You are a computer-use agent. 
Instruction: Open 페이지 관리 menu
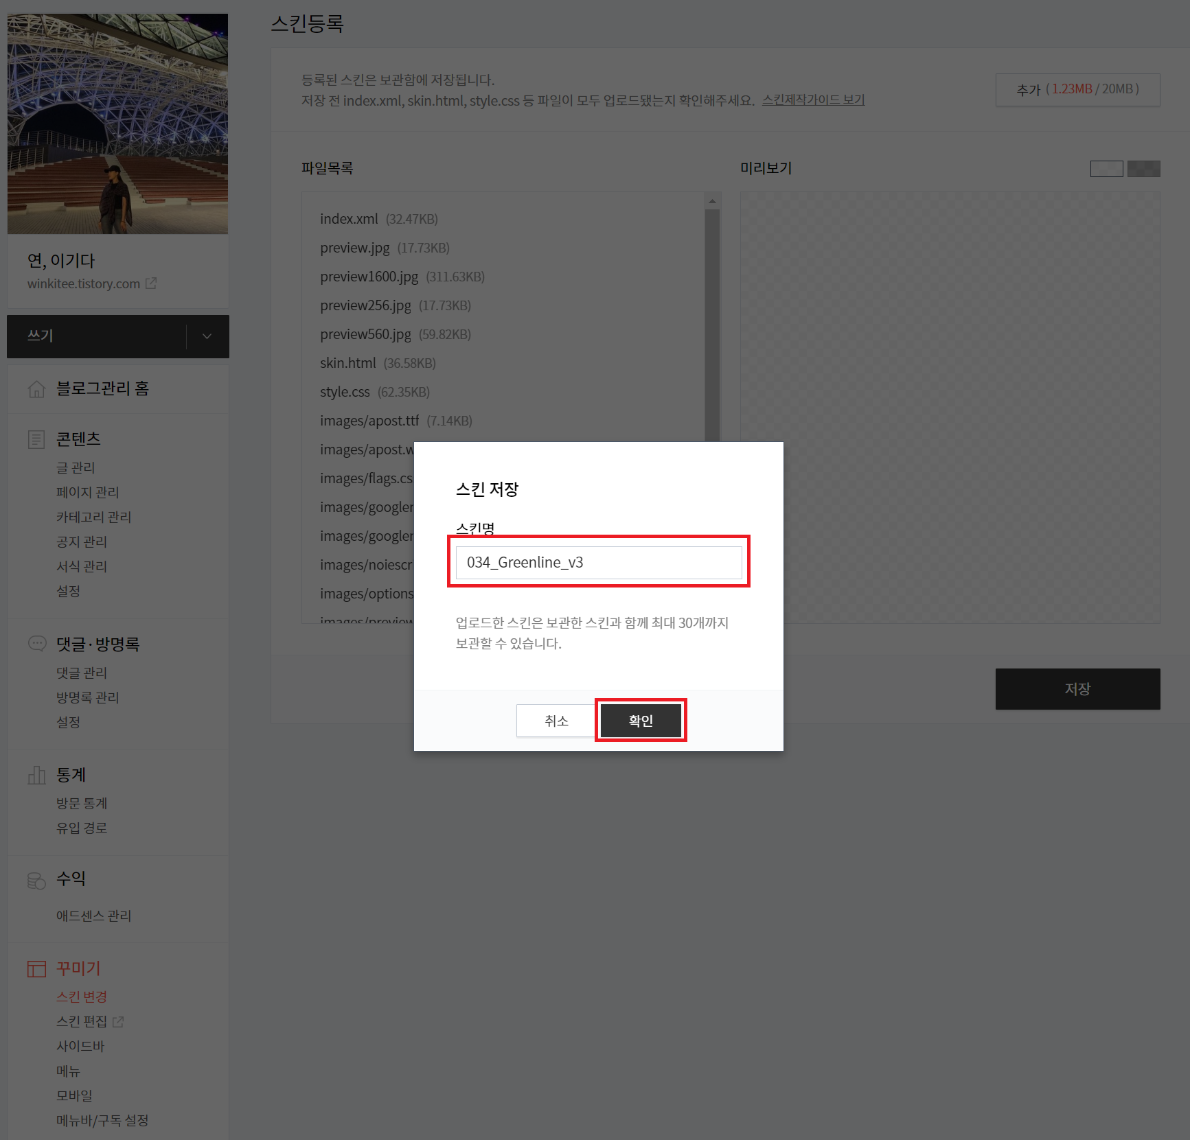[88, 492]
